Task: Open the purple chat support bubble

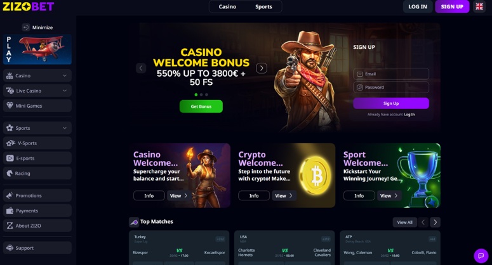Action: coord(481,255)
